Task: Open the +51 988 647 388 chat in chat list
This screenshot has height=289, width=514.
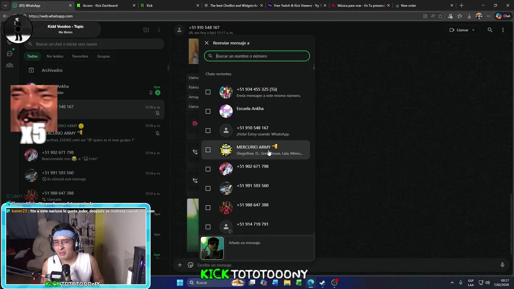Action: (x=94, y=195)
